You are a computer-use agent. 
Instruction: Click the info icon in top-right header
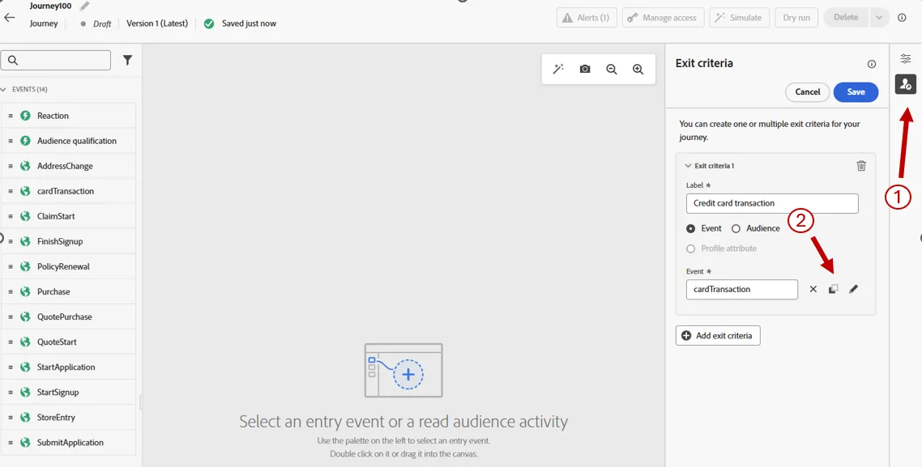tap(902, 18)
